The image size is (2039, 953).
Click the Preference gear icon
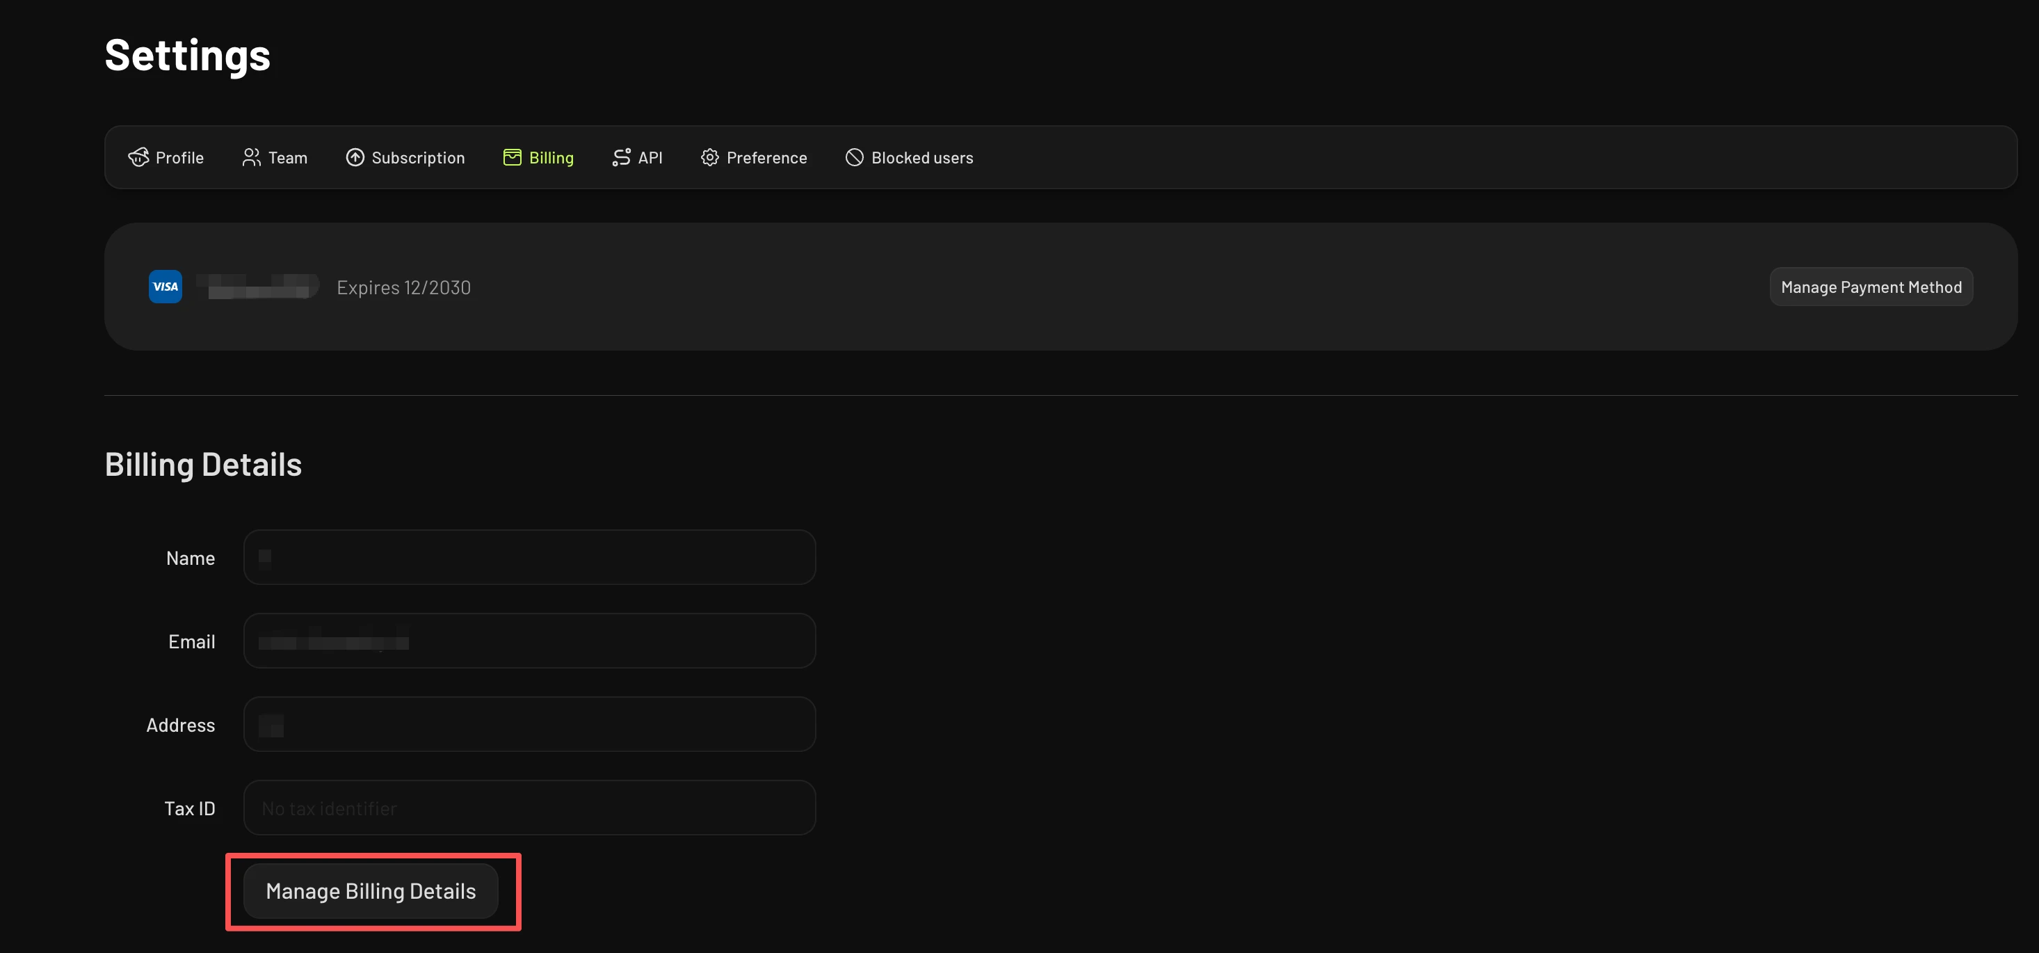710,157
